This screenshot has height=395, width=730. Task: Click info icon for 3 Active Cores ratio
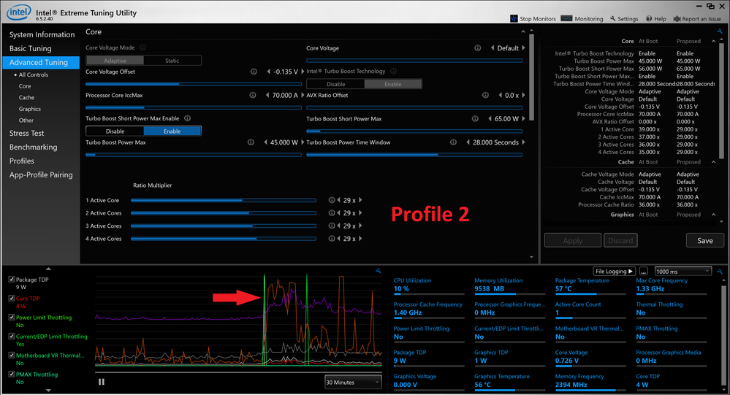coord(332,226)
